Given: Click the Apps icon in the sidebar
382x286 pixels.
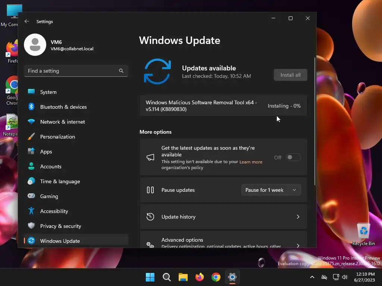Looking at the screenshot, I should (x=31, y=151).
